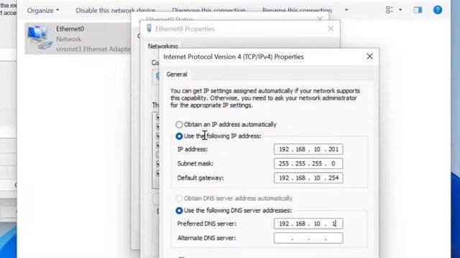460x258 pixels.
Task: Click the Default gateway field 192.168.10.254
Action: (308, 178)
